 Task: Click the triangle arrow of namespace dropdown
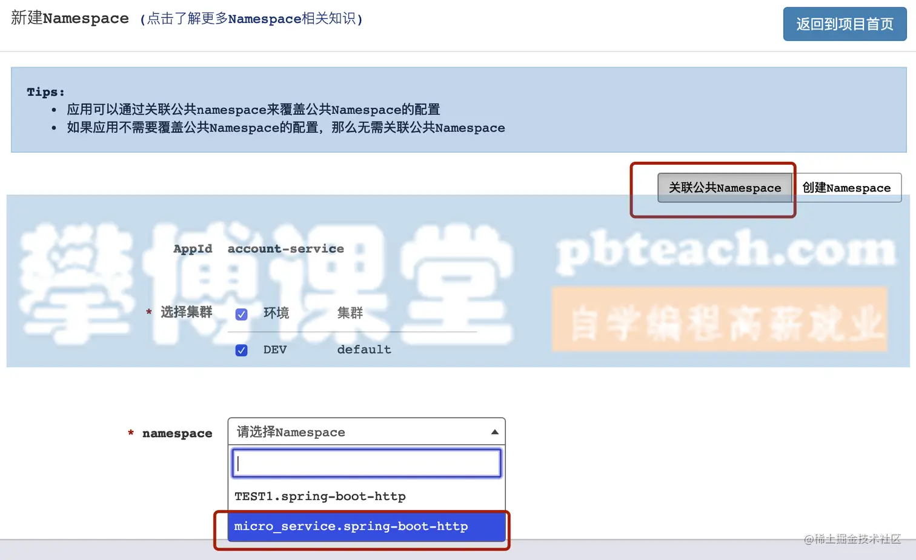click(495, 432)
